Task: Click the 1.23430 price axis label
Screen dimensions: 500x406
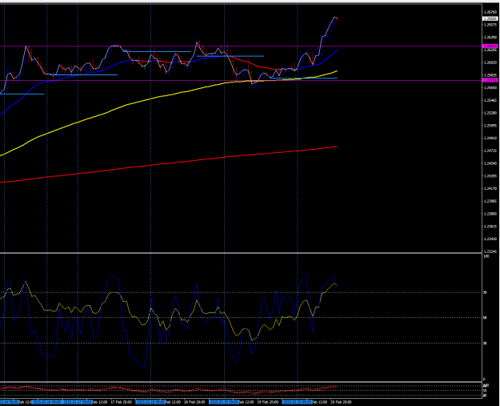Action: click(x=490, y=239)
